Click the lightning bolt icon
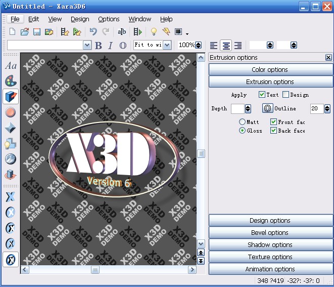Viewport: 334px width, 287px height. pyautogui.click(x=166, y=32)
